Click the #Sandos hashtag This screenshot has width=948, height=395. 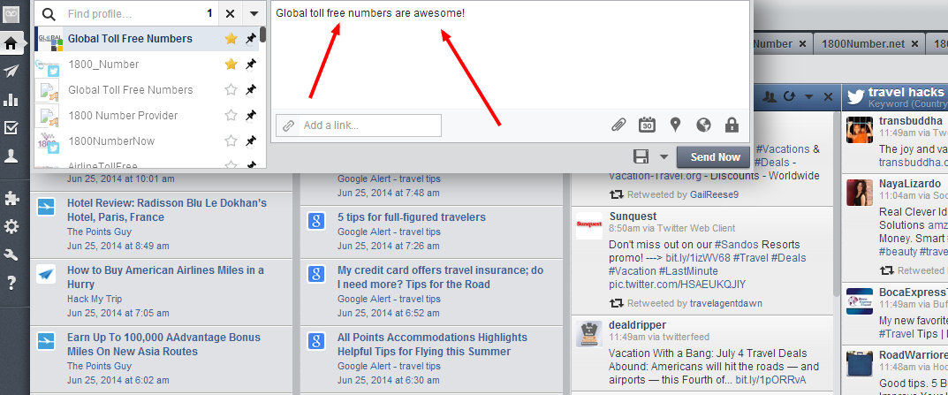(734, 245)
